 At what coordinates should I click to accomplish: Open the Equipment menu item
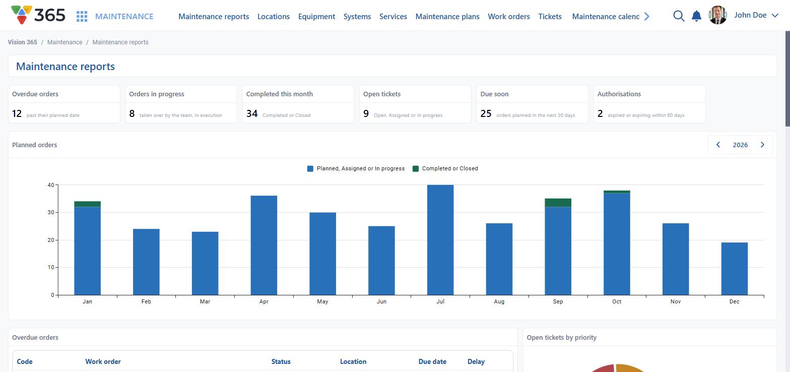[316, 16]
